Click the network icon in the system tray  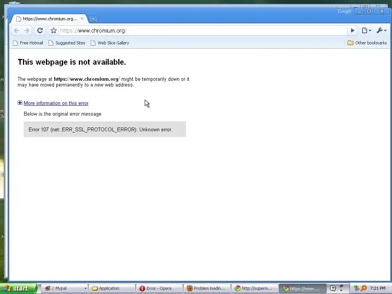[356, 288]
